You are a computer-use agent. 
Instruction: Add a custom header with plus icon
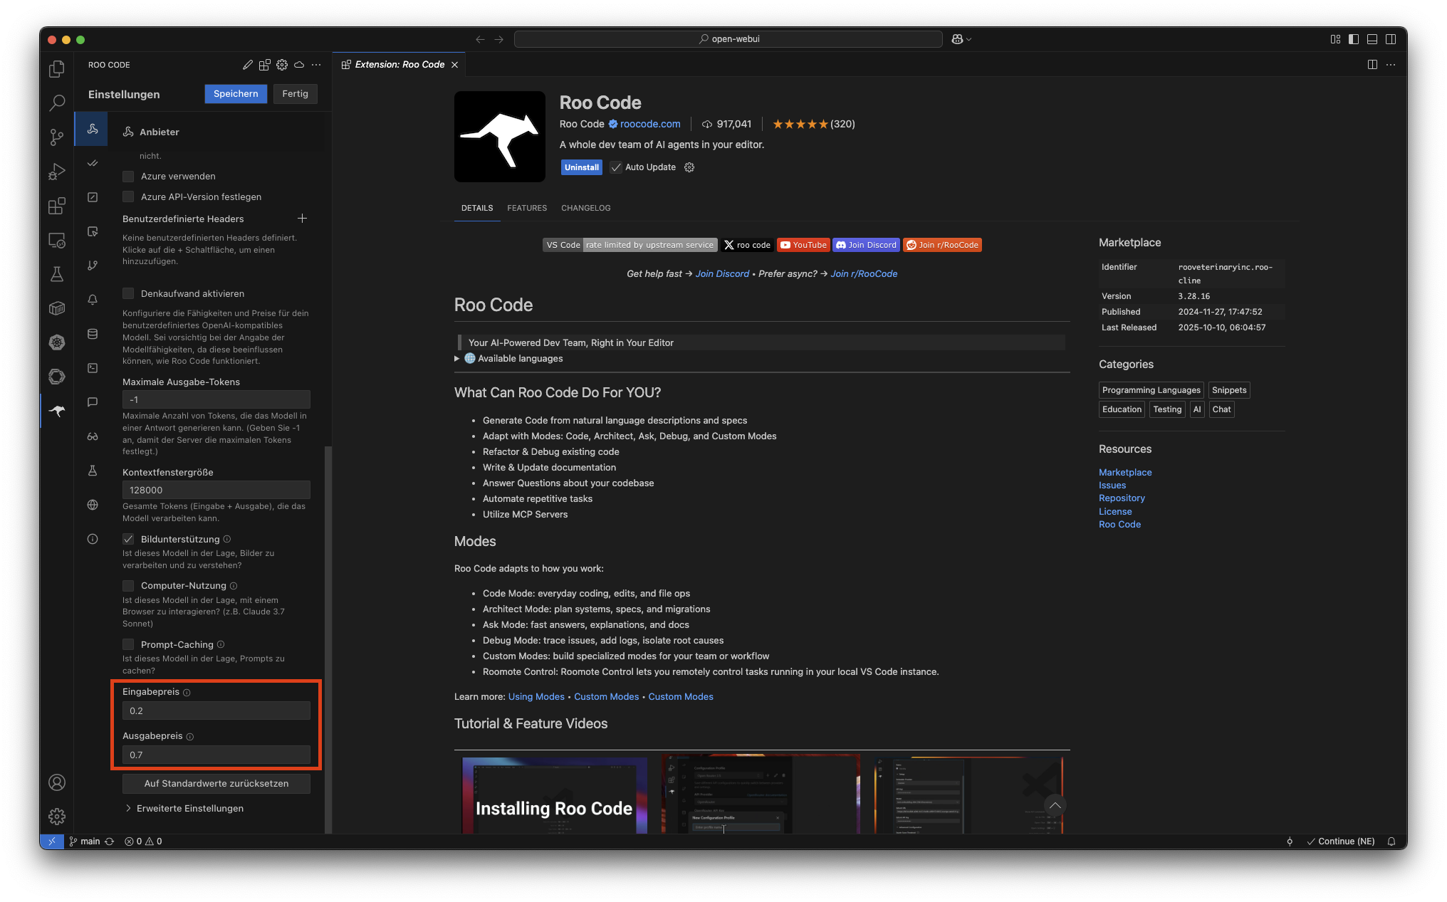pos(302,219)
